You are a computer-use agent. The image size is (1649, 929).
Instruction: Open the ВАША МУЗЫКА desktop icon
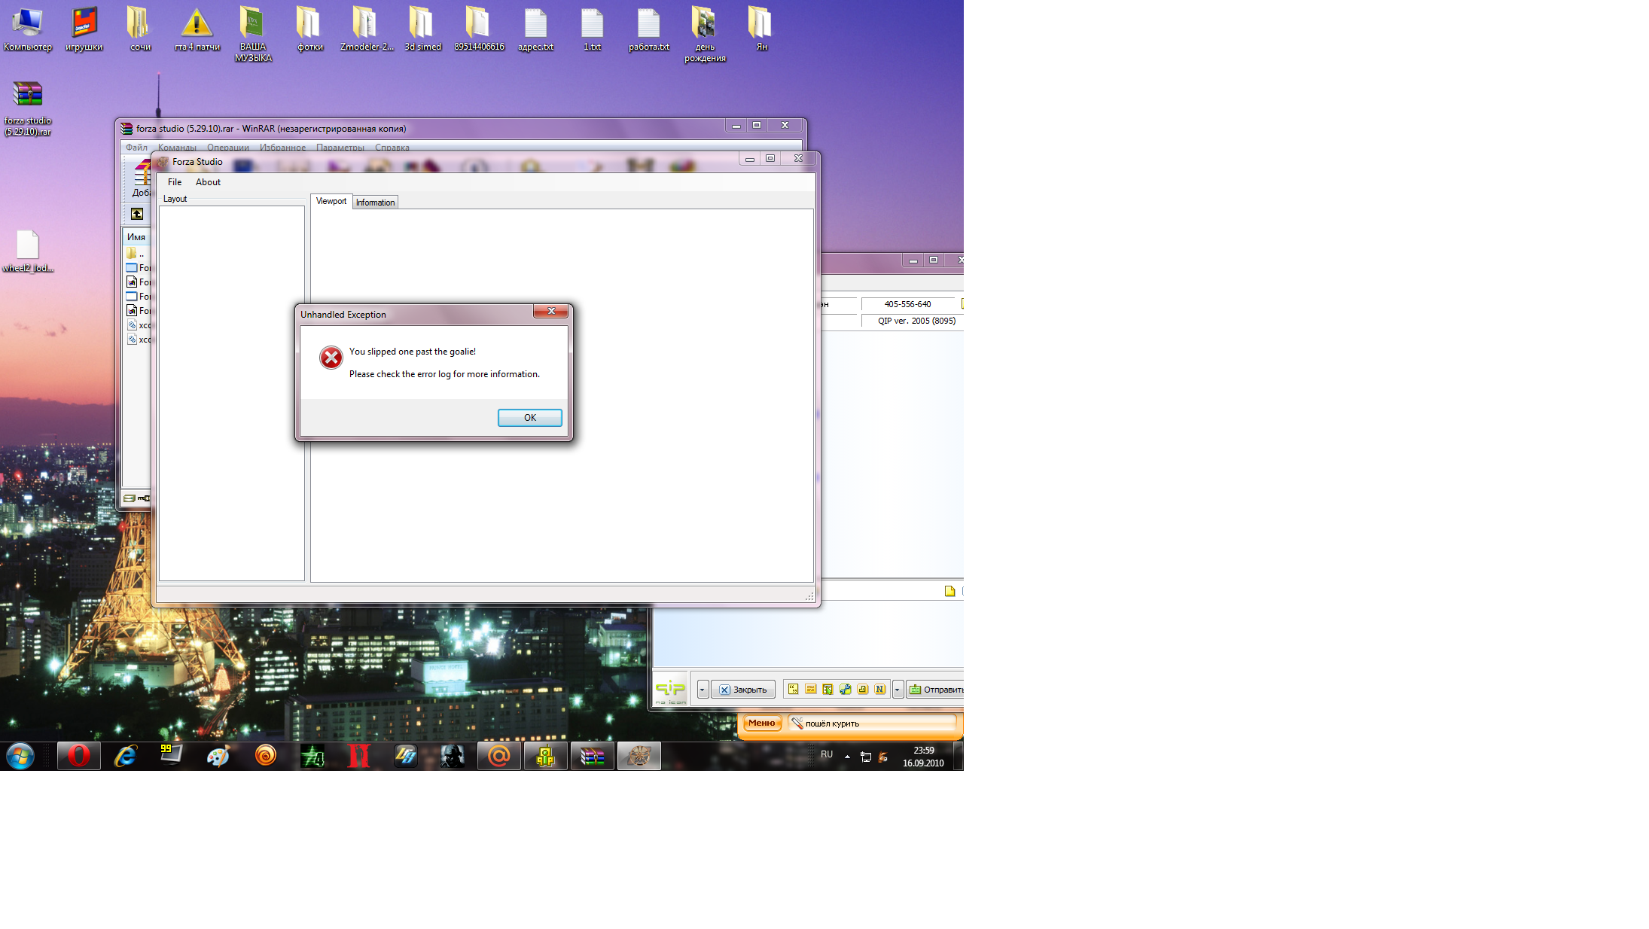click(253, 35)
